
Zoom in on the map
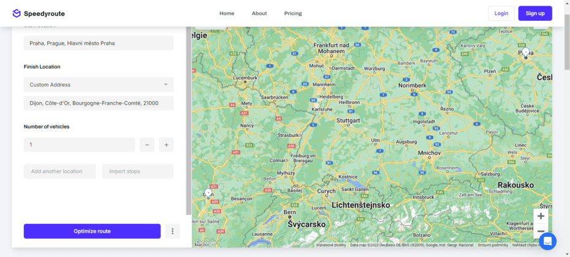click(541, 216)
